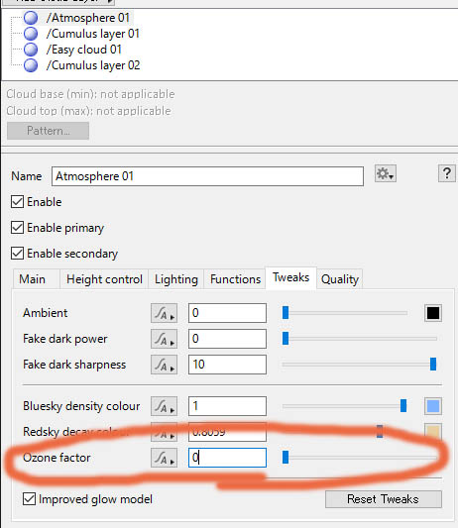
Task: Click the Fake dark power slider handle
Action: (286, 339)
